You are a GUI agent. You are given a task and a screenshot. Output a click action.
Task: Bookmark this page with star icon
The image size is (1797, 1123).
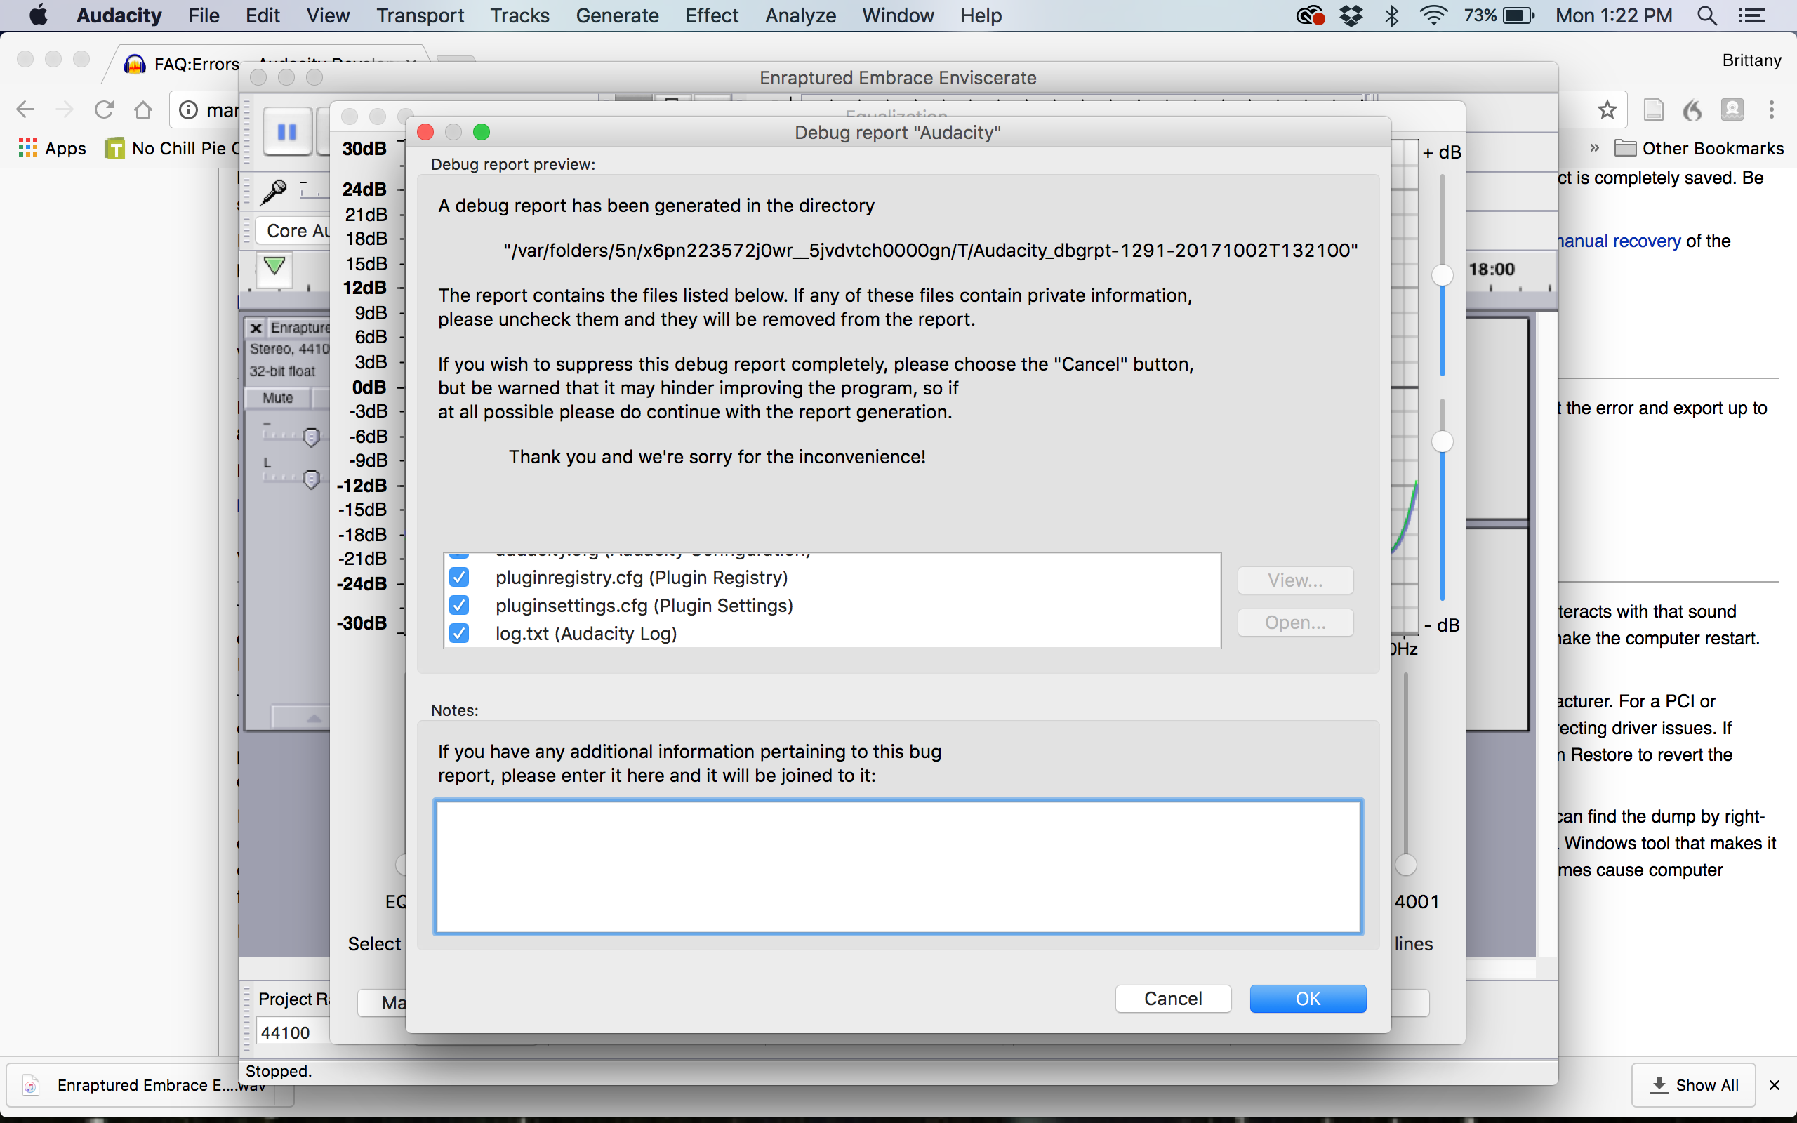pyautogui.click(x=1607, y=110)
